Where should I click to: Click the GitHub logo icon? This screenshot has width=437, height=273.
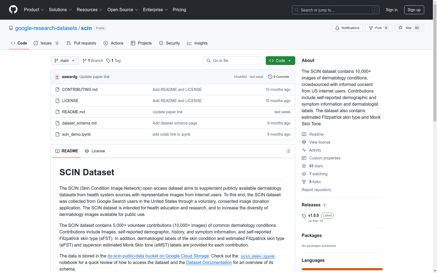(x=13, y=10)
